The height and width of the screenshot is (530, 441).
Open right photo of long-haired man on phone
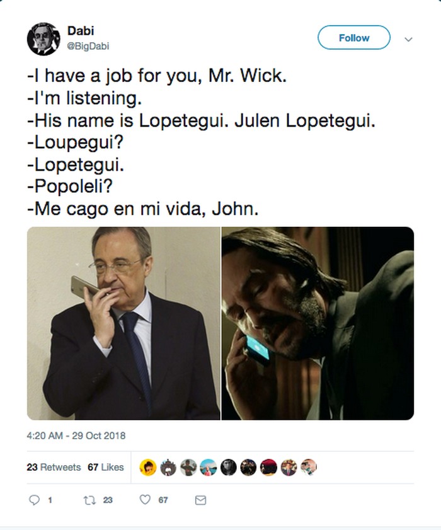[318, 323]
